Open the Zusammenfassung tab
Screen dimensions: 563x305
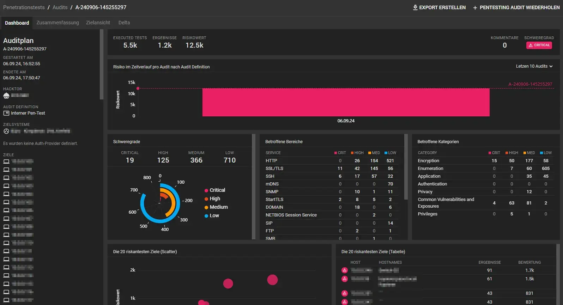tap(57, 23)
